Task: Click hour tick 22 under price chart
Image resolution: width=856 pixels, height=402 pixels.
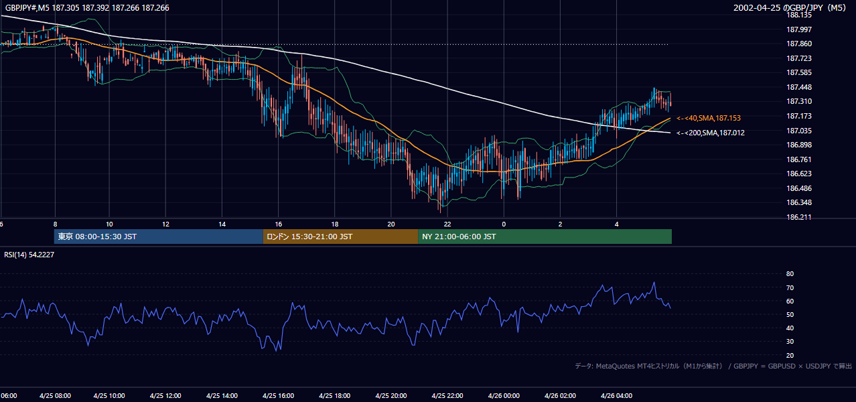Action: tap(447, 224)
